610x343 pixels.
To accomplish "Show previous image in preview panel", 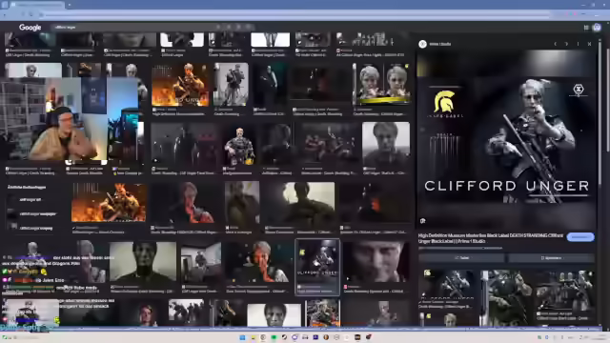I will [555, 44].
